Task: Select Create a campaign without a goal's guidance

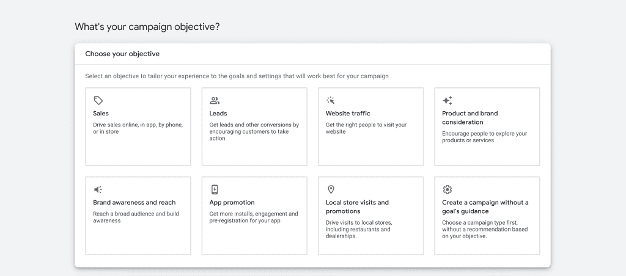Action: 485,206
